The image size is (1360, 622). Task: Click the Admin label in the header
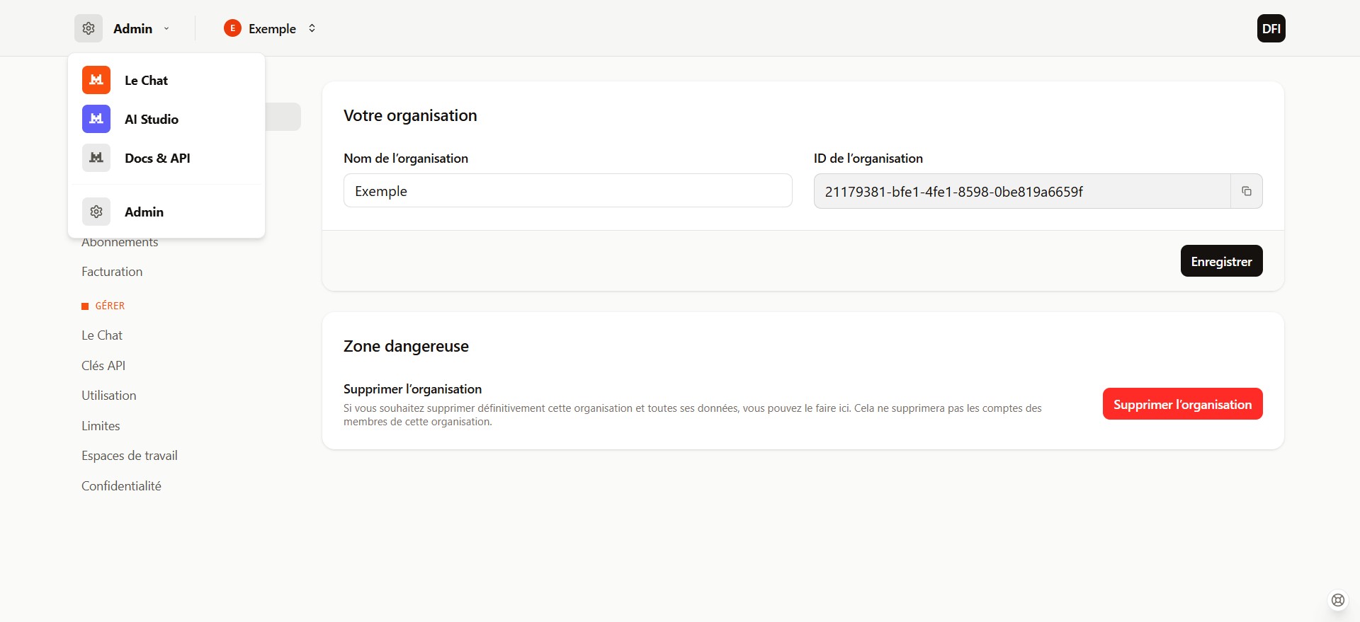coord(132,28)
